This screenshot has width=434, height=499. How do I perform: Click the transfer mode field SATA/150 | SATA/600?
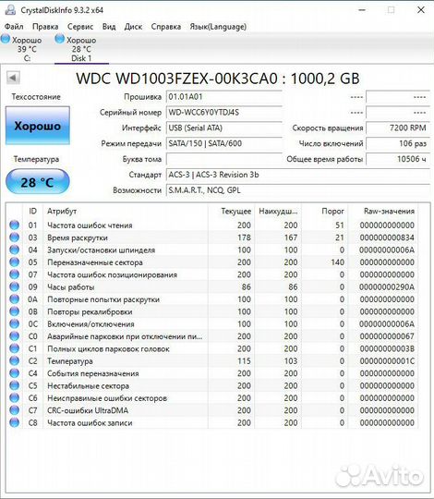223,143
